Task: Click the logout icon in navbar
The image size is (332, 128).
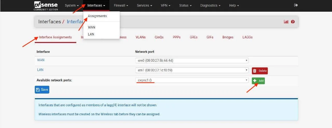Action: 296,5
